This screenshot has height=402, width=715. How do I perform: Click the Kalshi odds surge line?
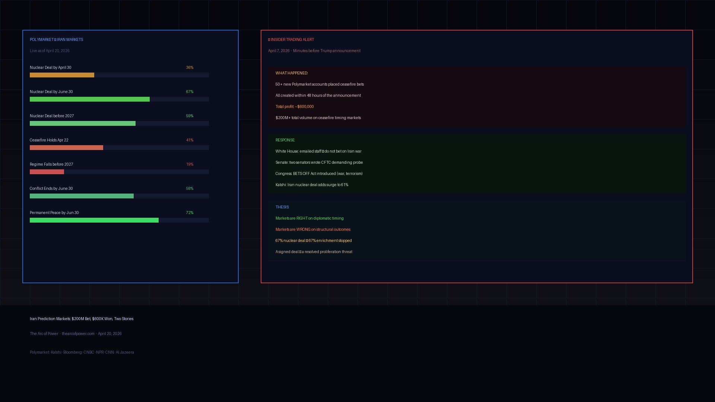click(x=311, y=185)
